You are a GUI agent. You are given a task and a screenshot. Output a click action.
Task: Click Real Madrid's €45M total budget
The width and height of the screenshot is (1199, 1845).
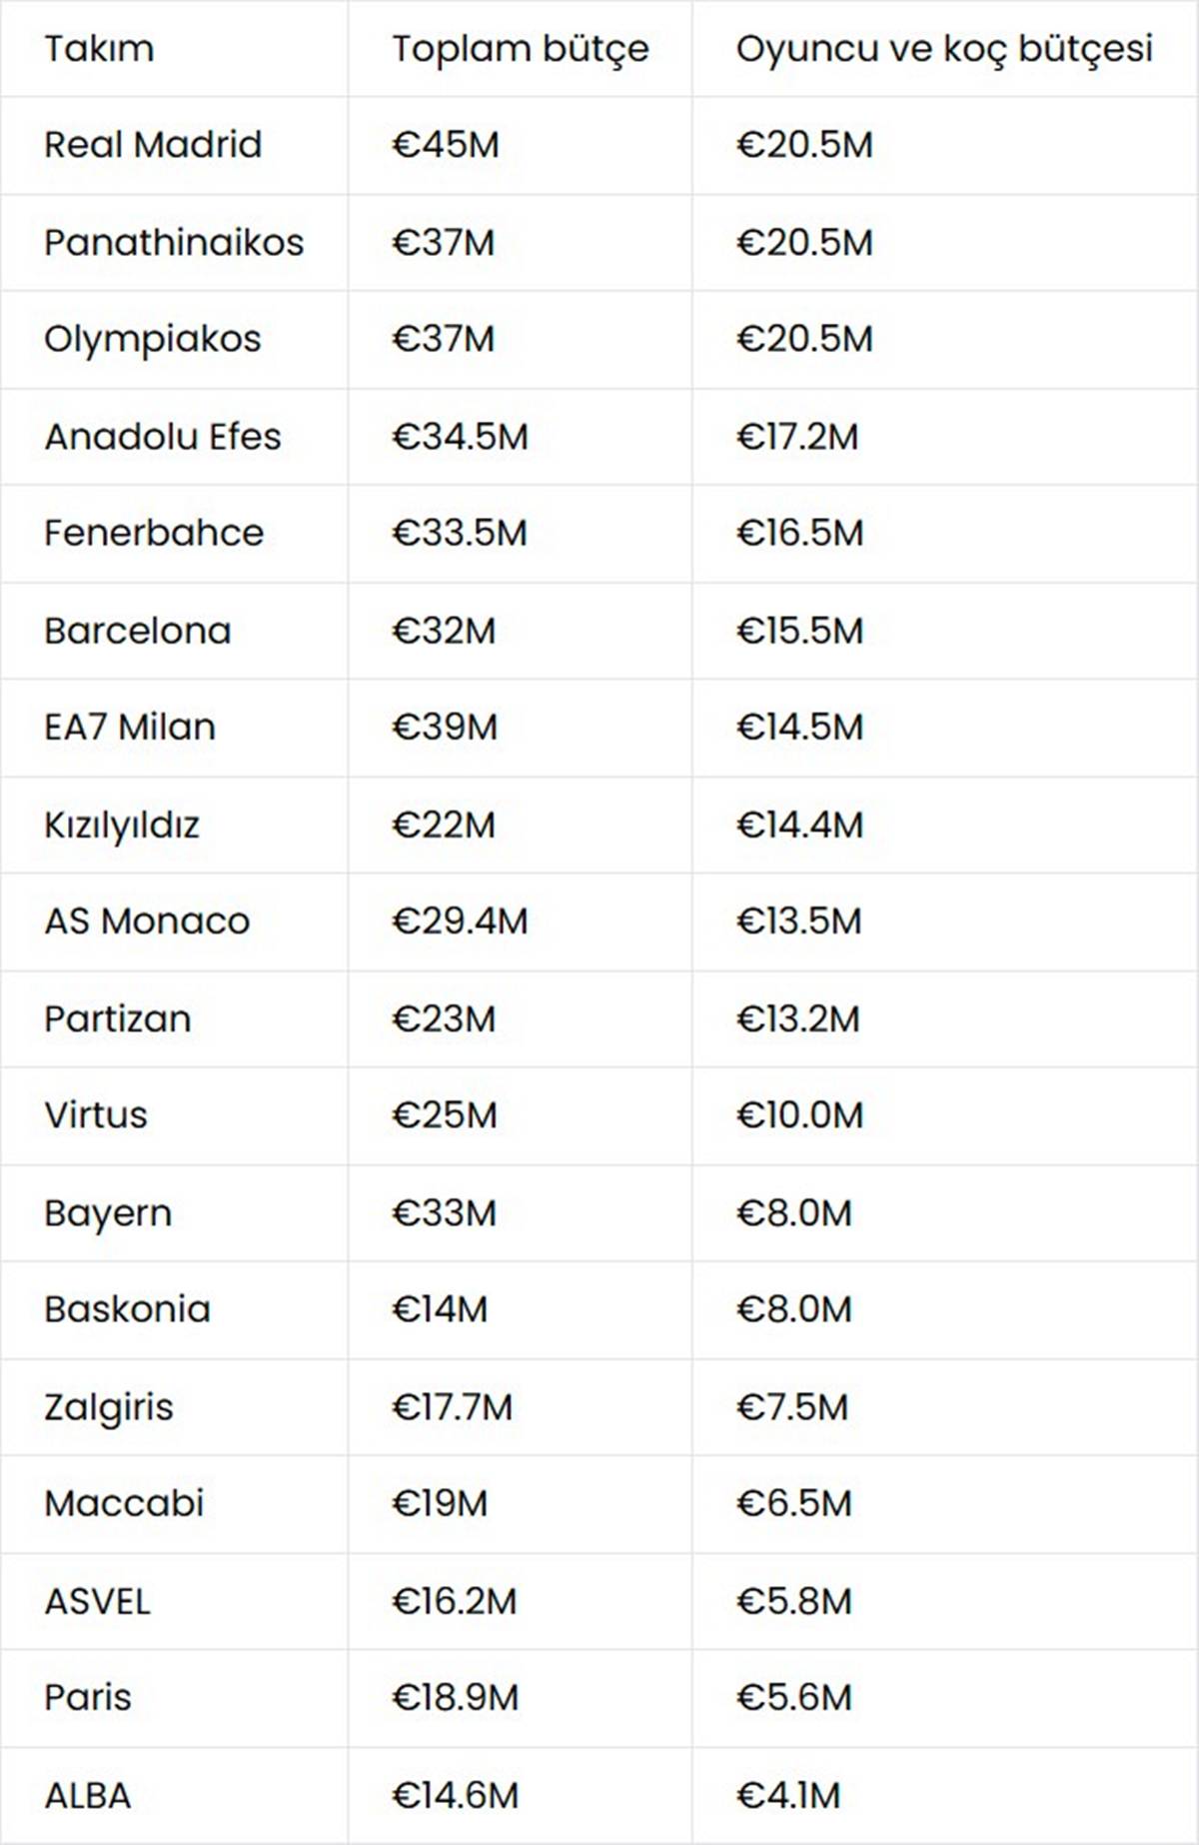point(446,145)
